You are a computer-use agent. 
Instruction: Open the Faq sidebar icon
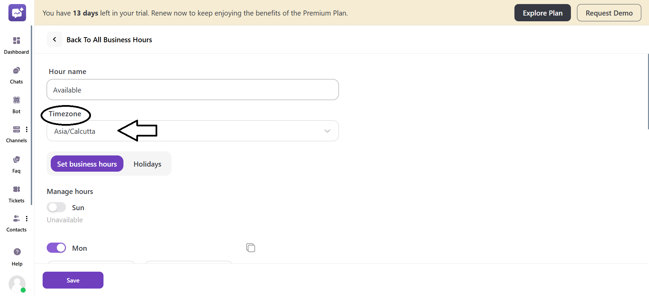click(x=16, y=160)
